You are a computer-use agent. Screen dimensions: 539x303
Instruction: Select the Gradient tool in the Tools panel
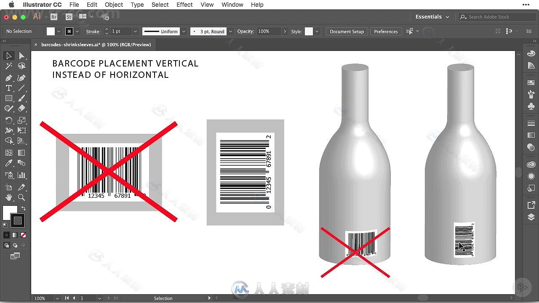21,153
